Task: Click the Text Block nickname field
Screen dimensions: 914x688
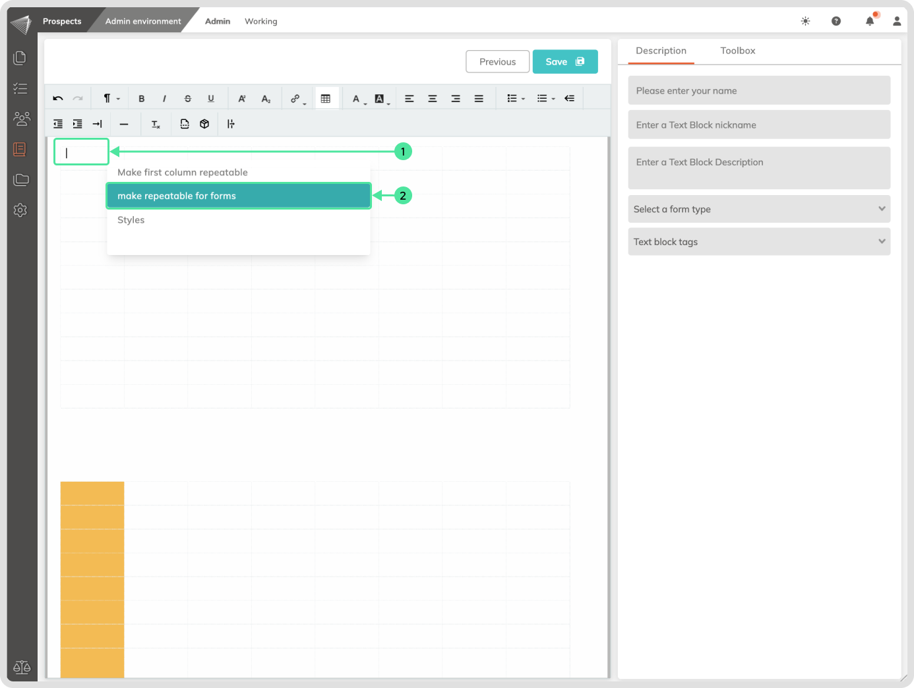Action: (x=759, y=125)
